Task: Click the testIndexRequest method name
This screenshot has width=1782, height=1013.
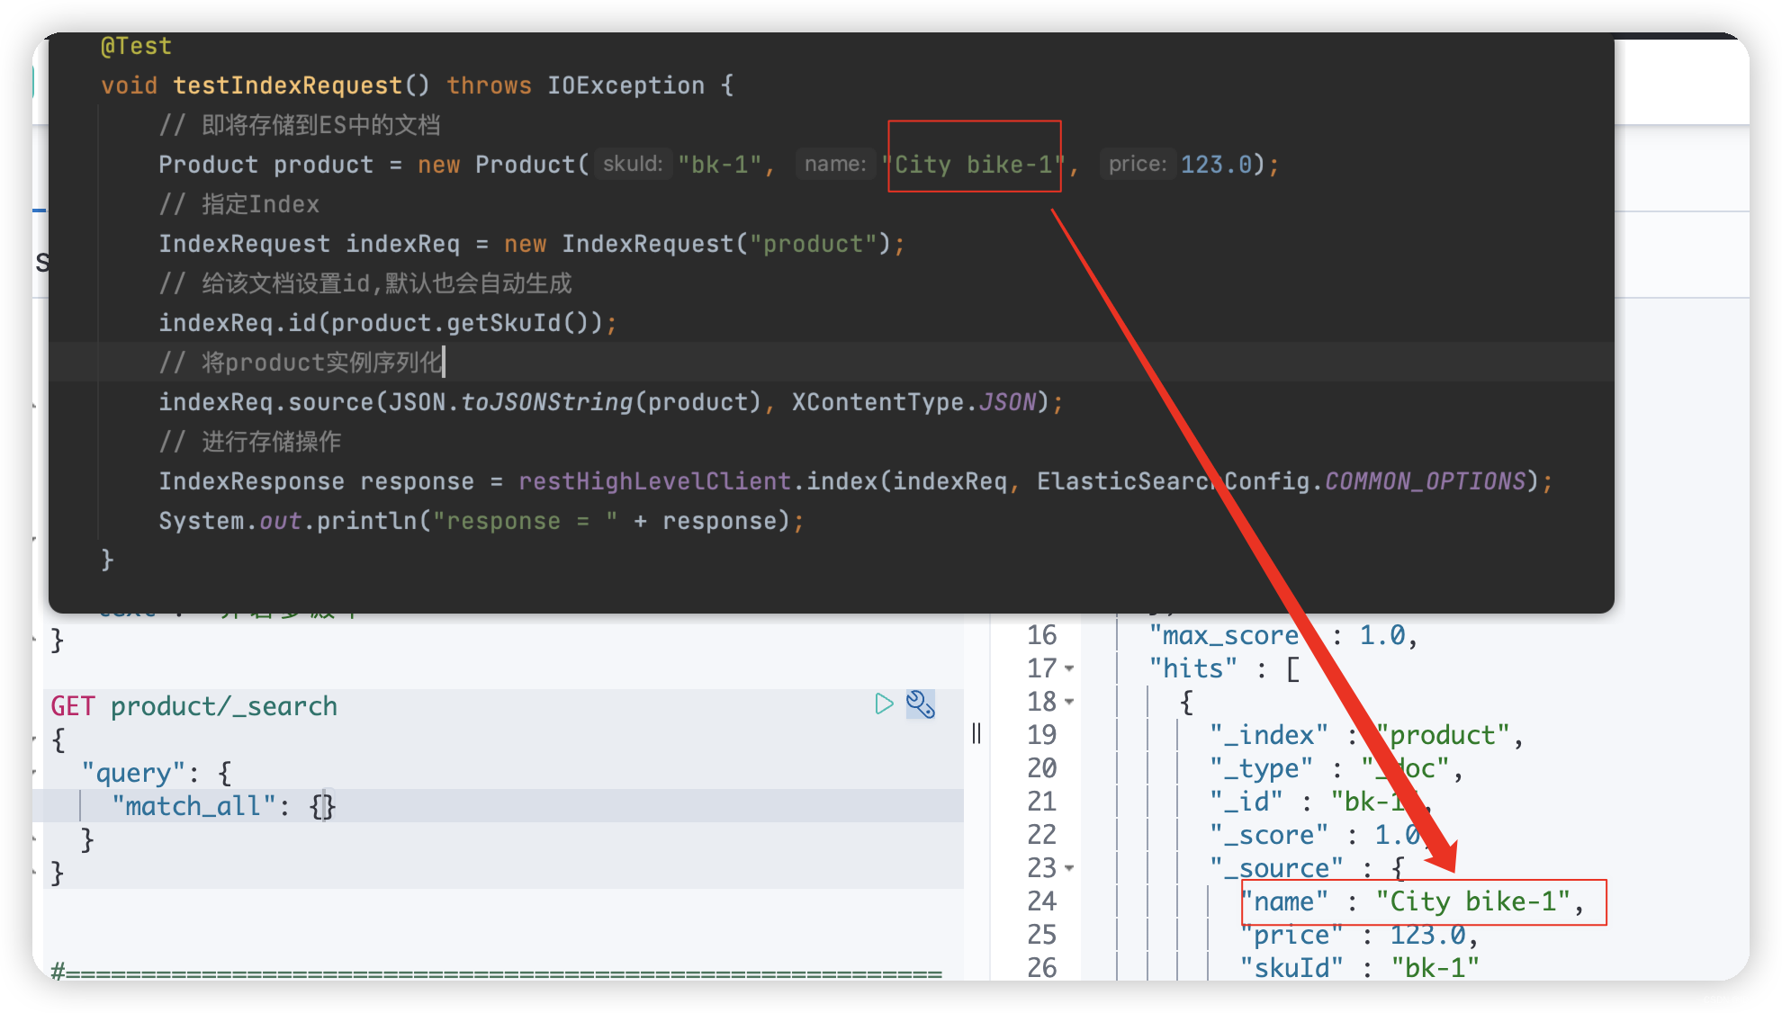Action: point(287,85)
